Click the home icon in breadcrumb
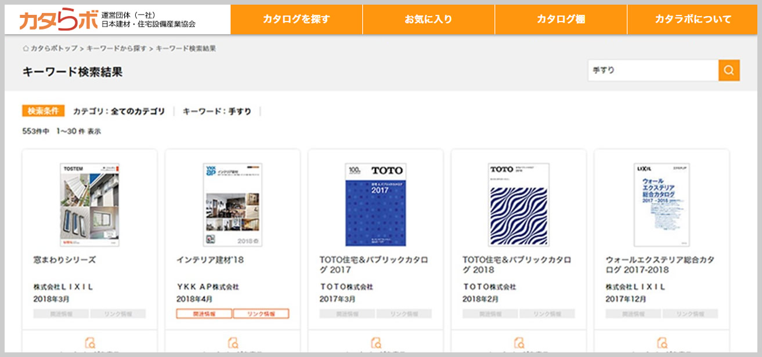 26,49
